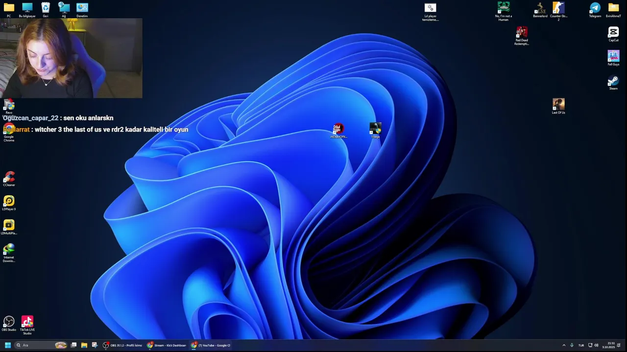The height and width of the screenshot is (352, 627).
Task: Switch to OBS 31.1.2 taskbar window
Action: (122, 345)
